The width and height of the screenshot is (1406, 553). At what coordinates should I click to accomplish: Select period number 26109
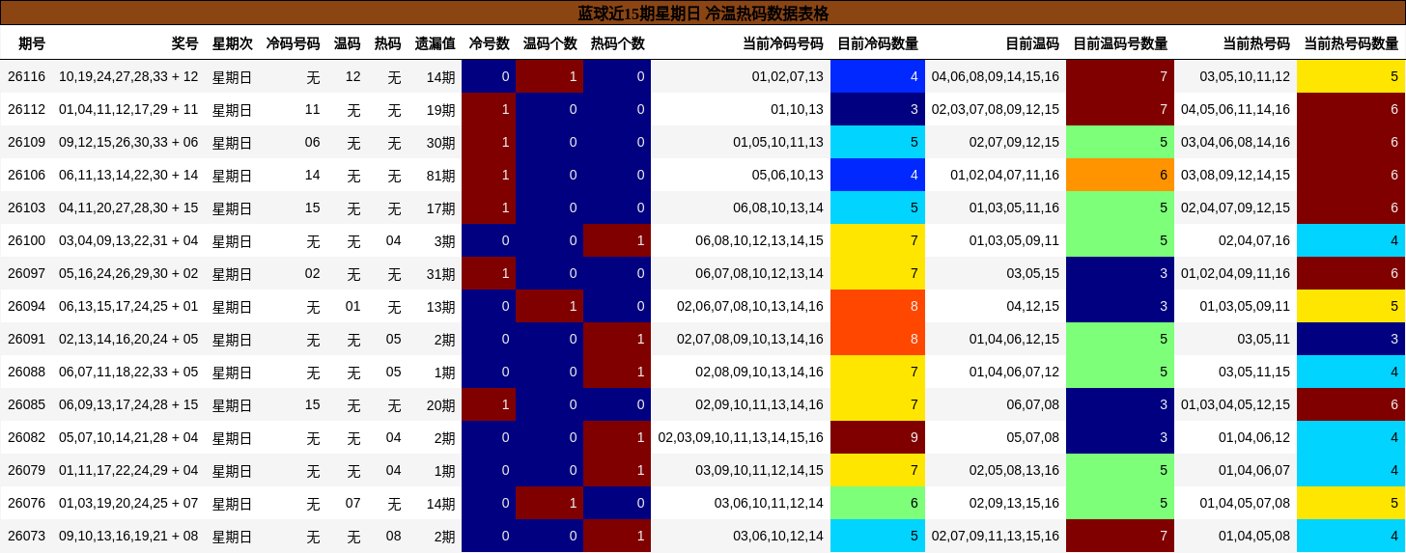point(26,142)
